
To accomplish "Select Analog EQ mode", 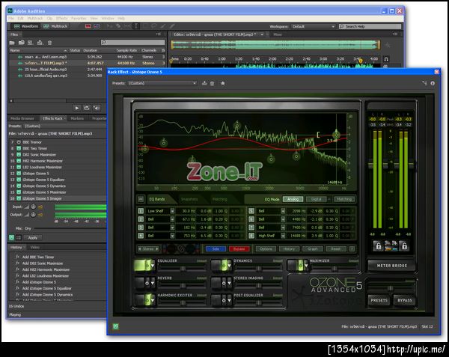I will pyautogui.click(x=293, y=199).
